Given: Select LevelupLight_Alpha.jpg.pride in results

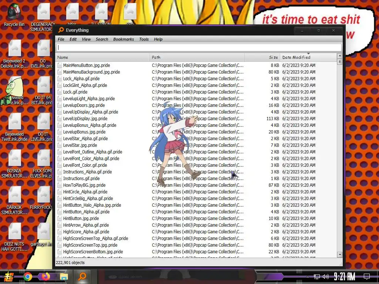Looking at the screenshot, I should pos(89,98).
